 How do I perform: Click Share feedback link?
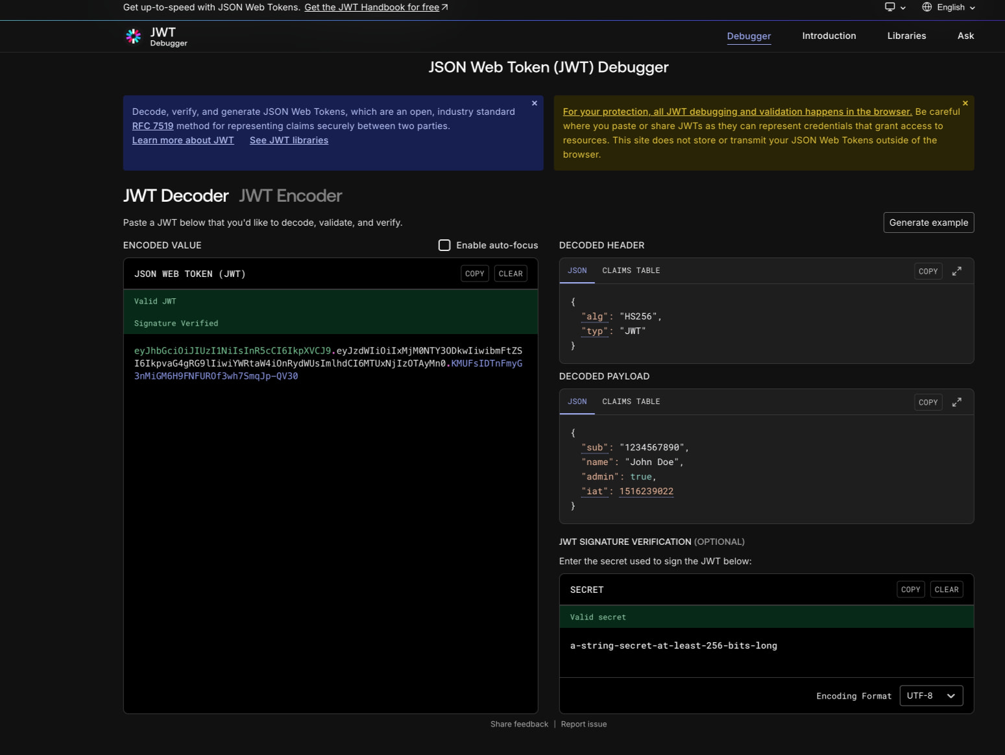click(x=519, y=724)
